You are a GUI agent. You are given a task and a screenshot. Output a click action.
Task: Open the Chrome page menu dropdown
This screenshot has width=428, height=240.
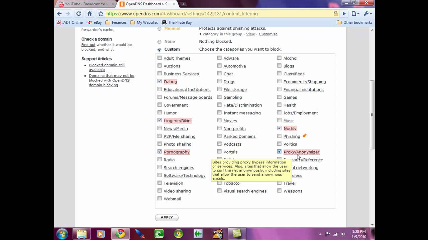(x=355, y=14)
